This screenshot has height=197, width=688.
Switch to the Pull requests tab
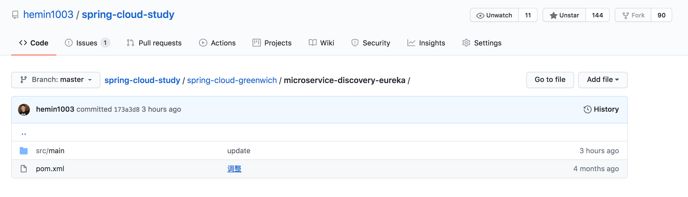click(154, 43)
